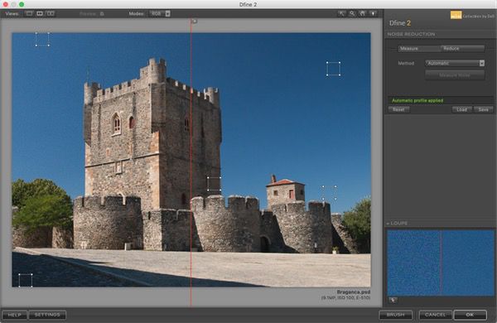Viewport: 497px width, 323px height.
Task: Toggle the Preview checkbox
Action: [x=102, y=14]
